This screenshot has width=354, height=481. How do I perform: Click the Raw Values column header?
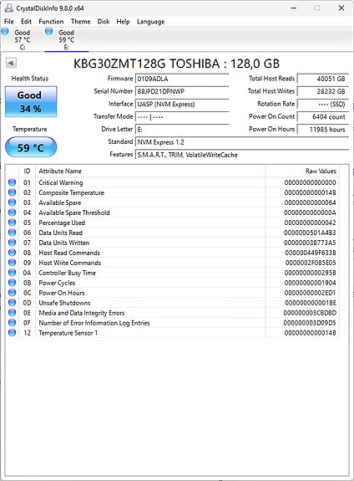point(302,171)
